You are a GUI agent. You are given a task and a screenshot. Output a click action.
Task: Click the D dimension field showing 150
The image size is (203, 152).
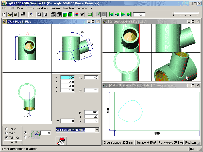(x=67, y=90)
